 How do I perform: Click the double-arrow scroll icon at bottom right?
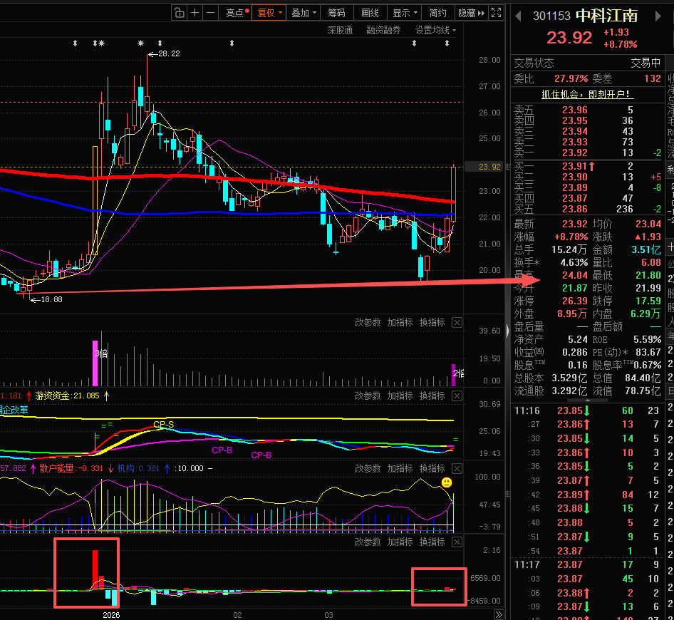(x=499, y=614)
